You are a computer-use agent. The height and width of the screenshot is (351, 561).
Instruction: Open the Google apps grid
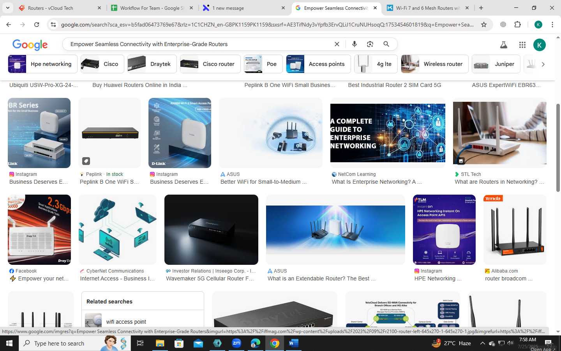pyautogui.click(x=522, y=45)
